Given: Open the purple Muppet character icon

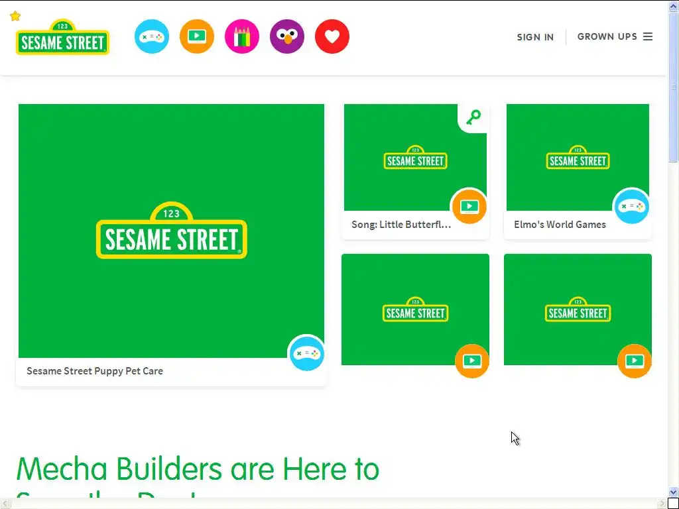Looking at the screenshot, I should tap(287, 36).
